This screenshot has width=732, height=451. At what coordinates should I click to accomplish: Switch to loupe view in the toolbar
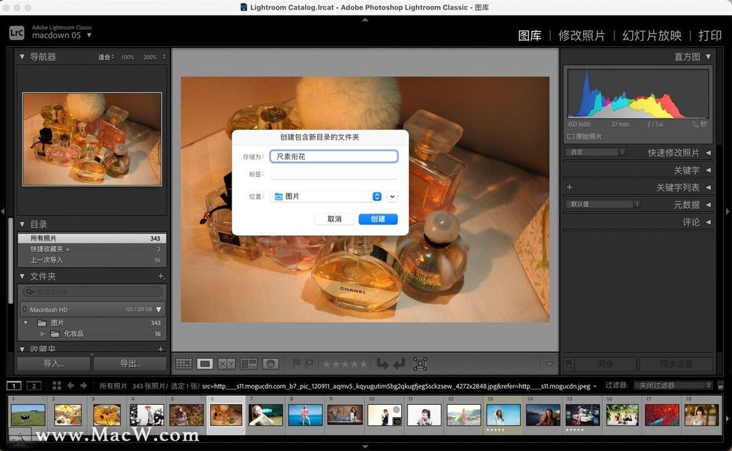[205, 364]
